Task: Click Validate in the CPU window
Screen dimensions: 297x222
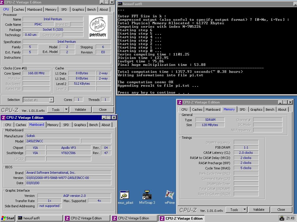Action: pyautogui.click(x=81, y=110)
